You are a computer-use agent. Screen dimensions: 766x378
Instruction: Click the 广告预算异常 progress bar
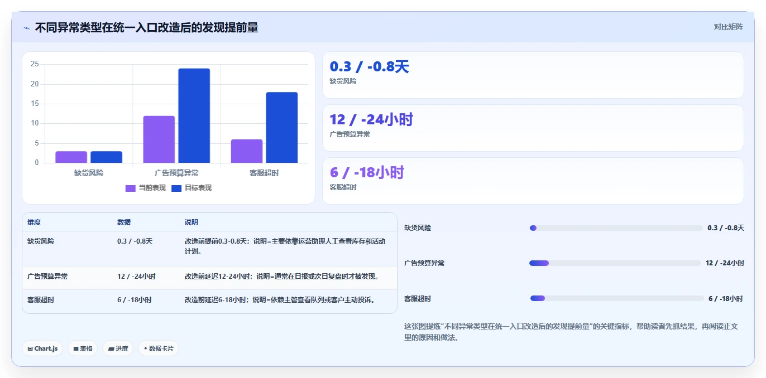click(x=615, y=263)
